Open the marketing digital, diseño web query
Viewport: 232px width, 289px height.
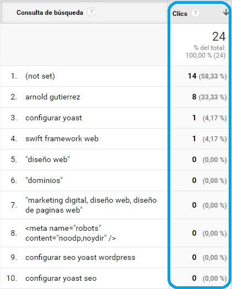coord(91,205)
